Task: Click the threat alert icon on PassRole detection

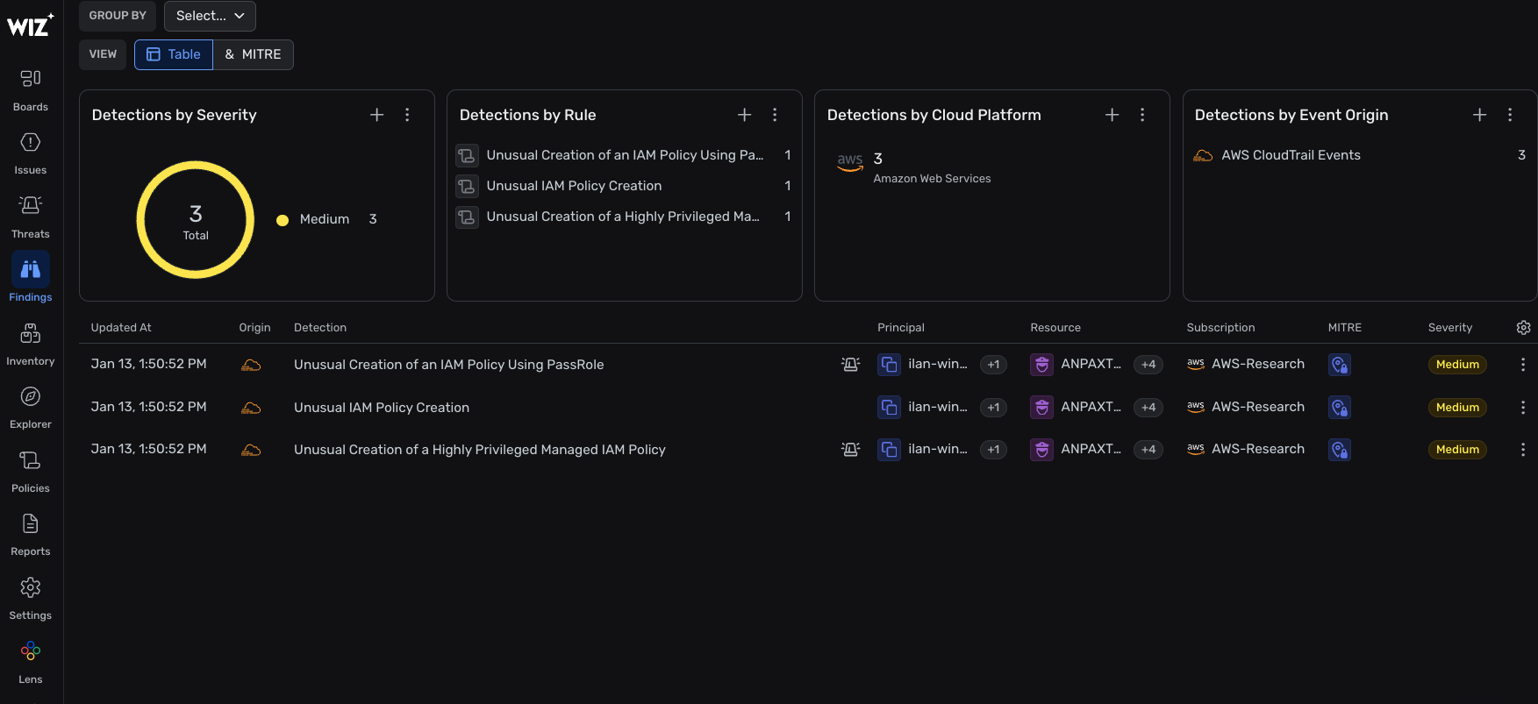Action: coord(850,365)
